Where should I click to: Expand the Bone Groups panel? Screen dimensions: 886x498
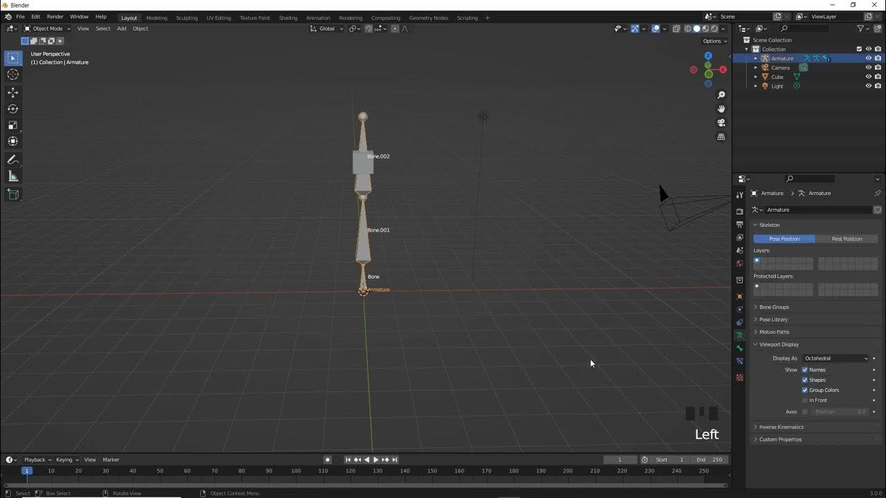point(774,307)
